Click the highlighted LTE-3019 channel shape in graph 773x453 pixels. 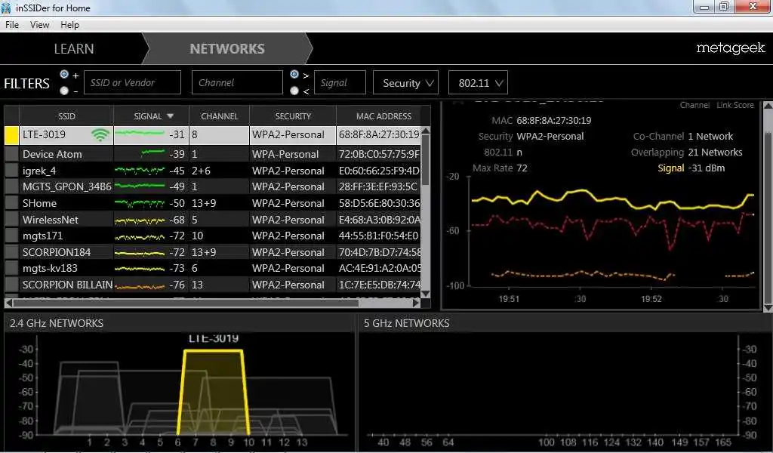(213, 392)
